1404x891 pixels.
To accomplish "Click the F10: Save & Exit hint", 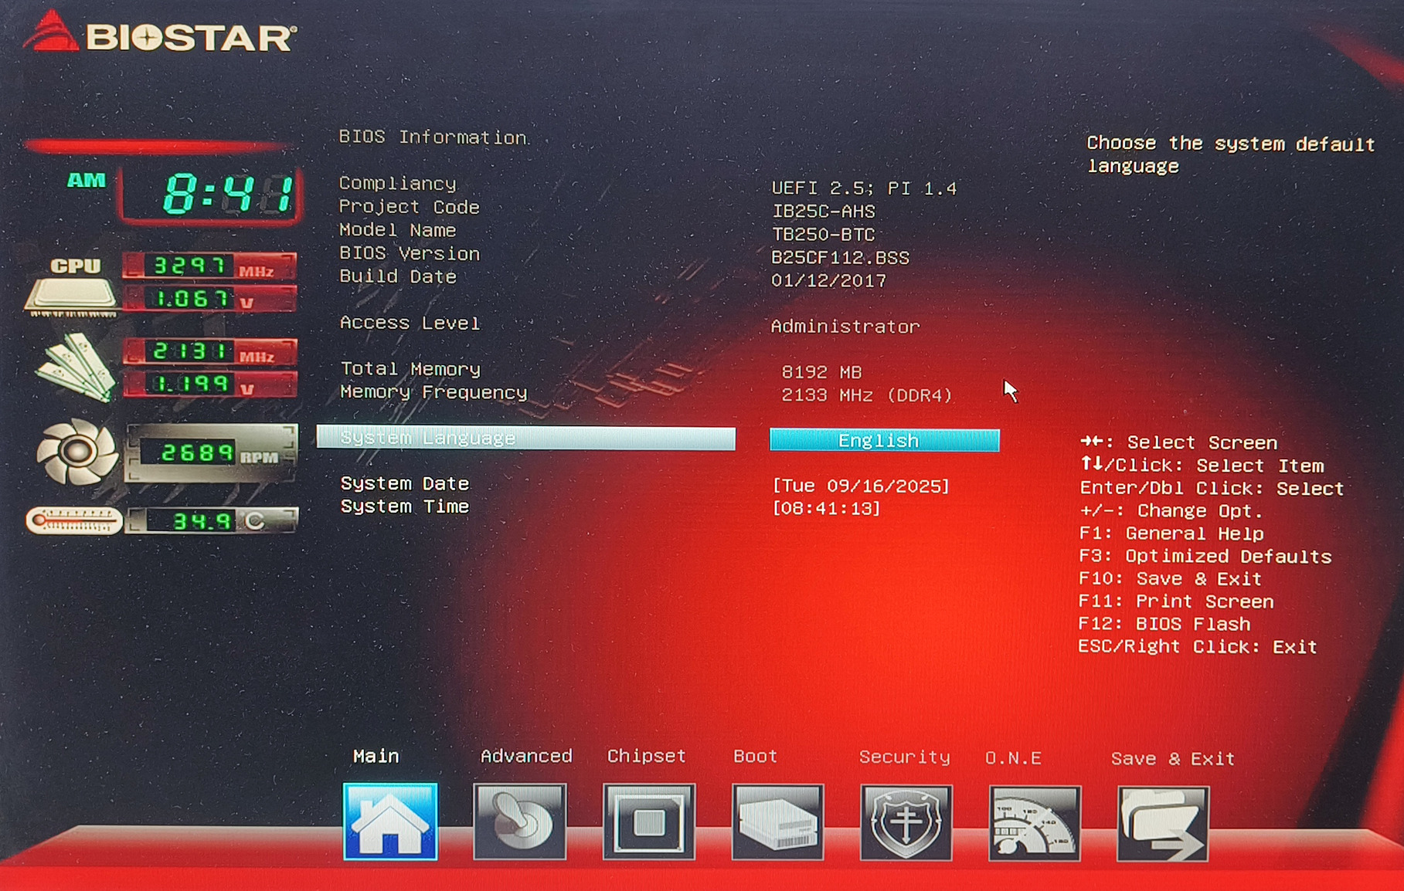I will click(1171, 579).
